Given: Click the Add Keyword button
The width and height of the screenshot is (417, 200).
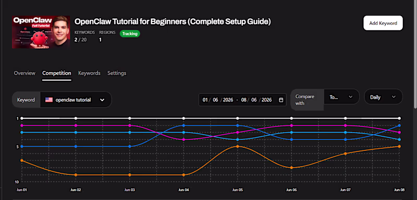Looking at the screenshot, I should point(383,23).
